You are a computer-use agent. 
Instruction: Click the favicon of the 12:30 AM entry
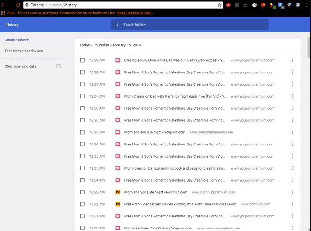[x=118, y=228]
